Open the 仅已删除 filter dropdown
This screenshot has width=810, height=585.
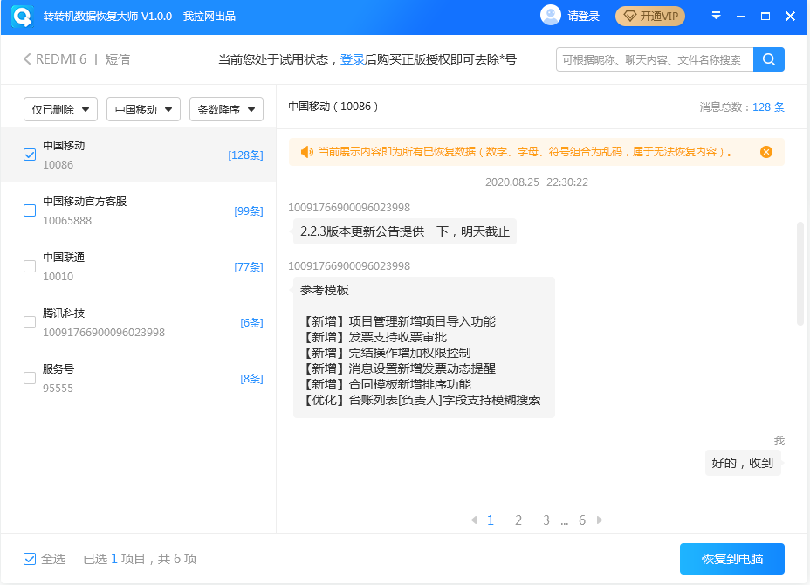tap(60, 109)
